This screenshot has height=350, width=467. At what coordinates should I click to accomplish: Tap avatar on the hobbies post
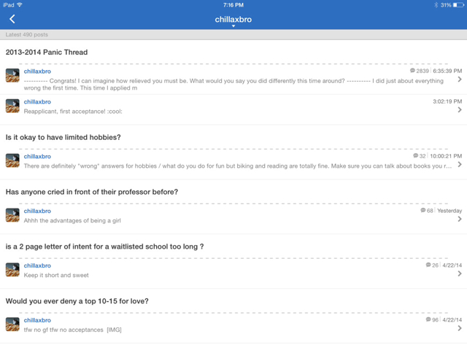point(12,160)
